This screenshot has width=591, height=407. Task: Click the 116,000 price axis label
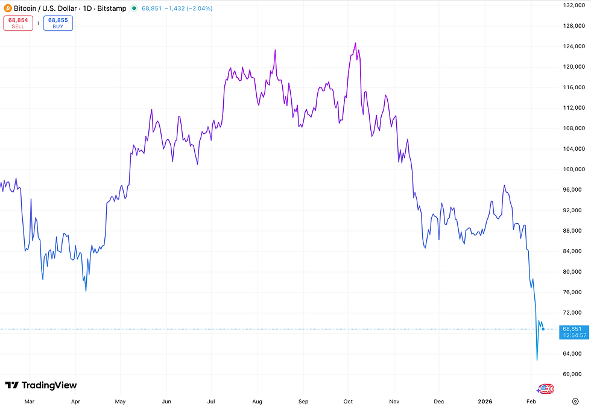(x=574, y=87)
